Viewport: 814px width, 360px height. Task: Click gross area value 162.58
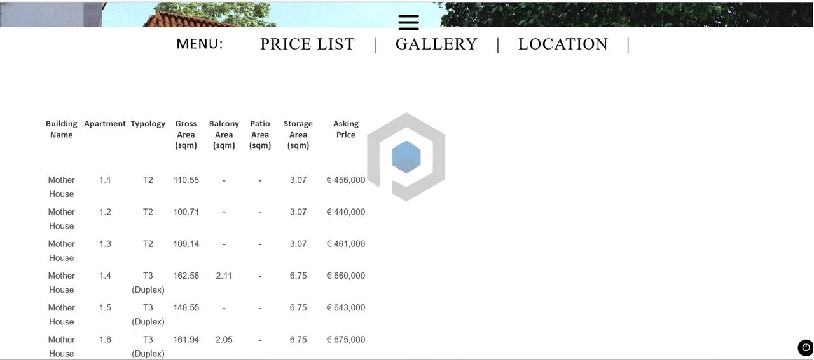click(186, 276)
